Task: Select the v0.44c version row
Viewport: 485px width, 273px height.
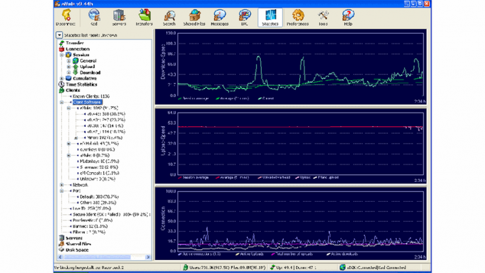Action: coord(106,114)
